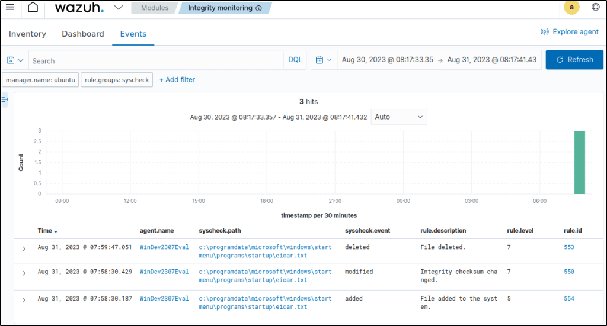Expand the 'File deleted' event row
Screen dimensions: 607x326
tap(24, 248)
